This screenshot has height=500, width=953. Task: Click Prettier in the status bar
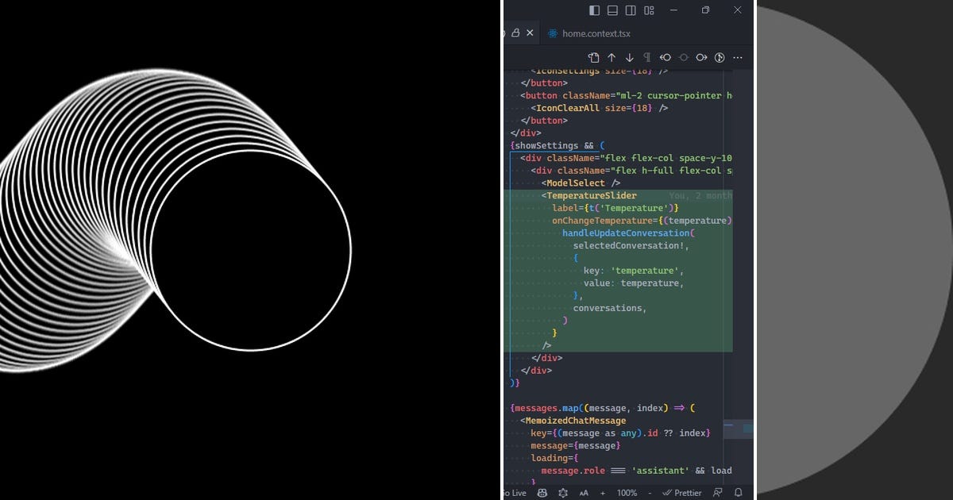point(683,493)
